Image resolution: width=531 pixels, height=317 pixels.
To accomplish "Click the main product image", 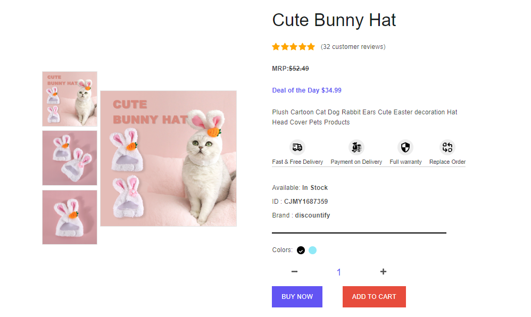I will pyautogui.click(x=168, y=158).
